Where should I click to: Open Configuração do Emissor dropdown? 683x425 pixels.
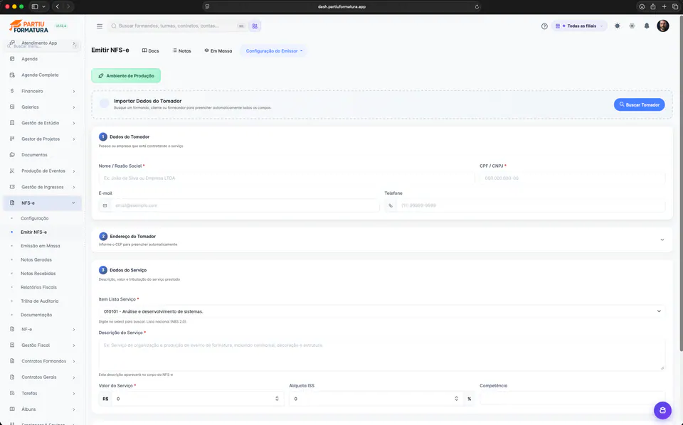[x=274, y=51]
